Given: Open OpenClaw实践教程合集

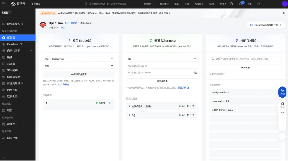Looking at the screenshot, I should coord(266,25).
